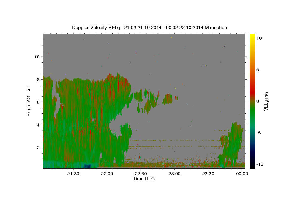303x202 pixels.
Task: Click the 00:00 time tick label
Action: coord(242,174)
